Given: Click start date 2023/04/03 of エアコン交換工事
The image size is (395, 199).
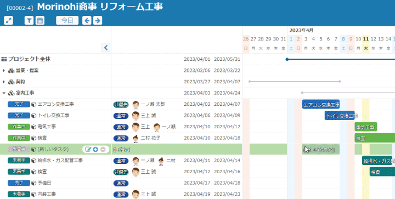Looking at the screenshot, I should (x=197, y=104).
